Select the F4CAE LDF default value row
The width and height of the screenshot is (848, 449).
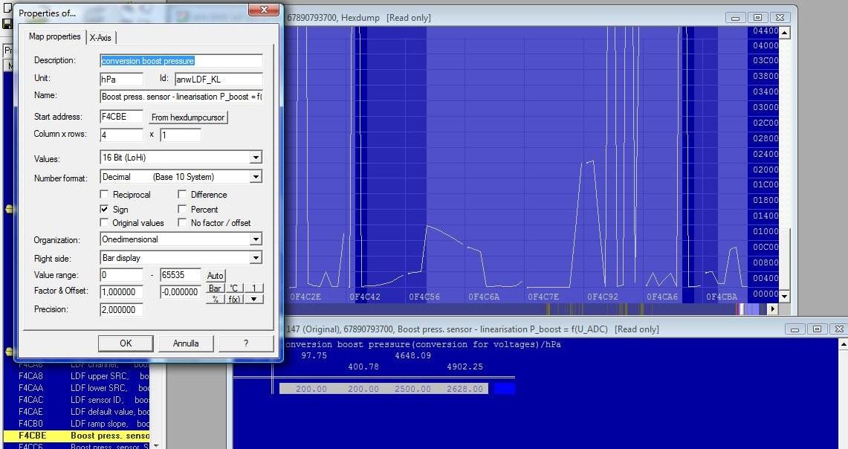77,412
